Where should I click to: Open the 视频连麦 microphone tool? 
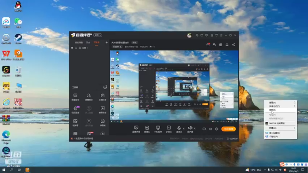(x=75, y=110)
